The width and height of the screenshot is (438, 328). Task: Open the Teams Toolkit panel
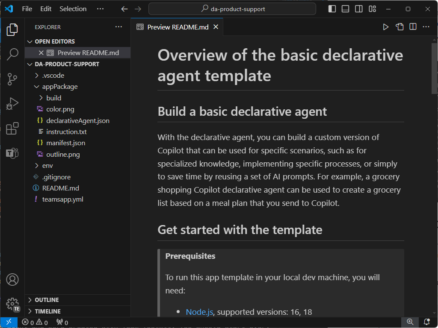click(13, 154)
